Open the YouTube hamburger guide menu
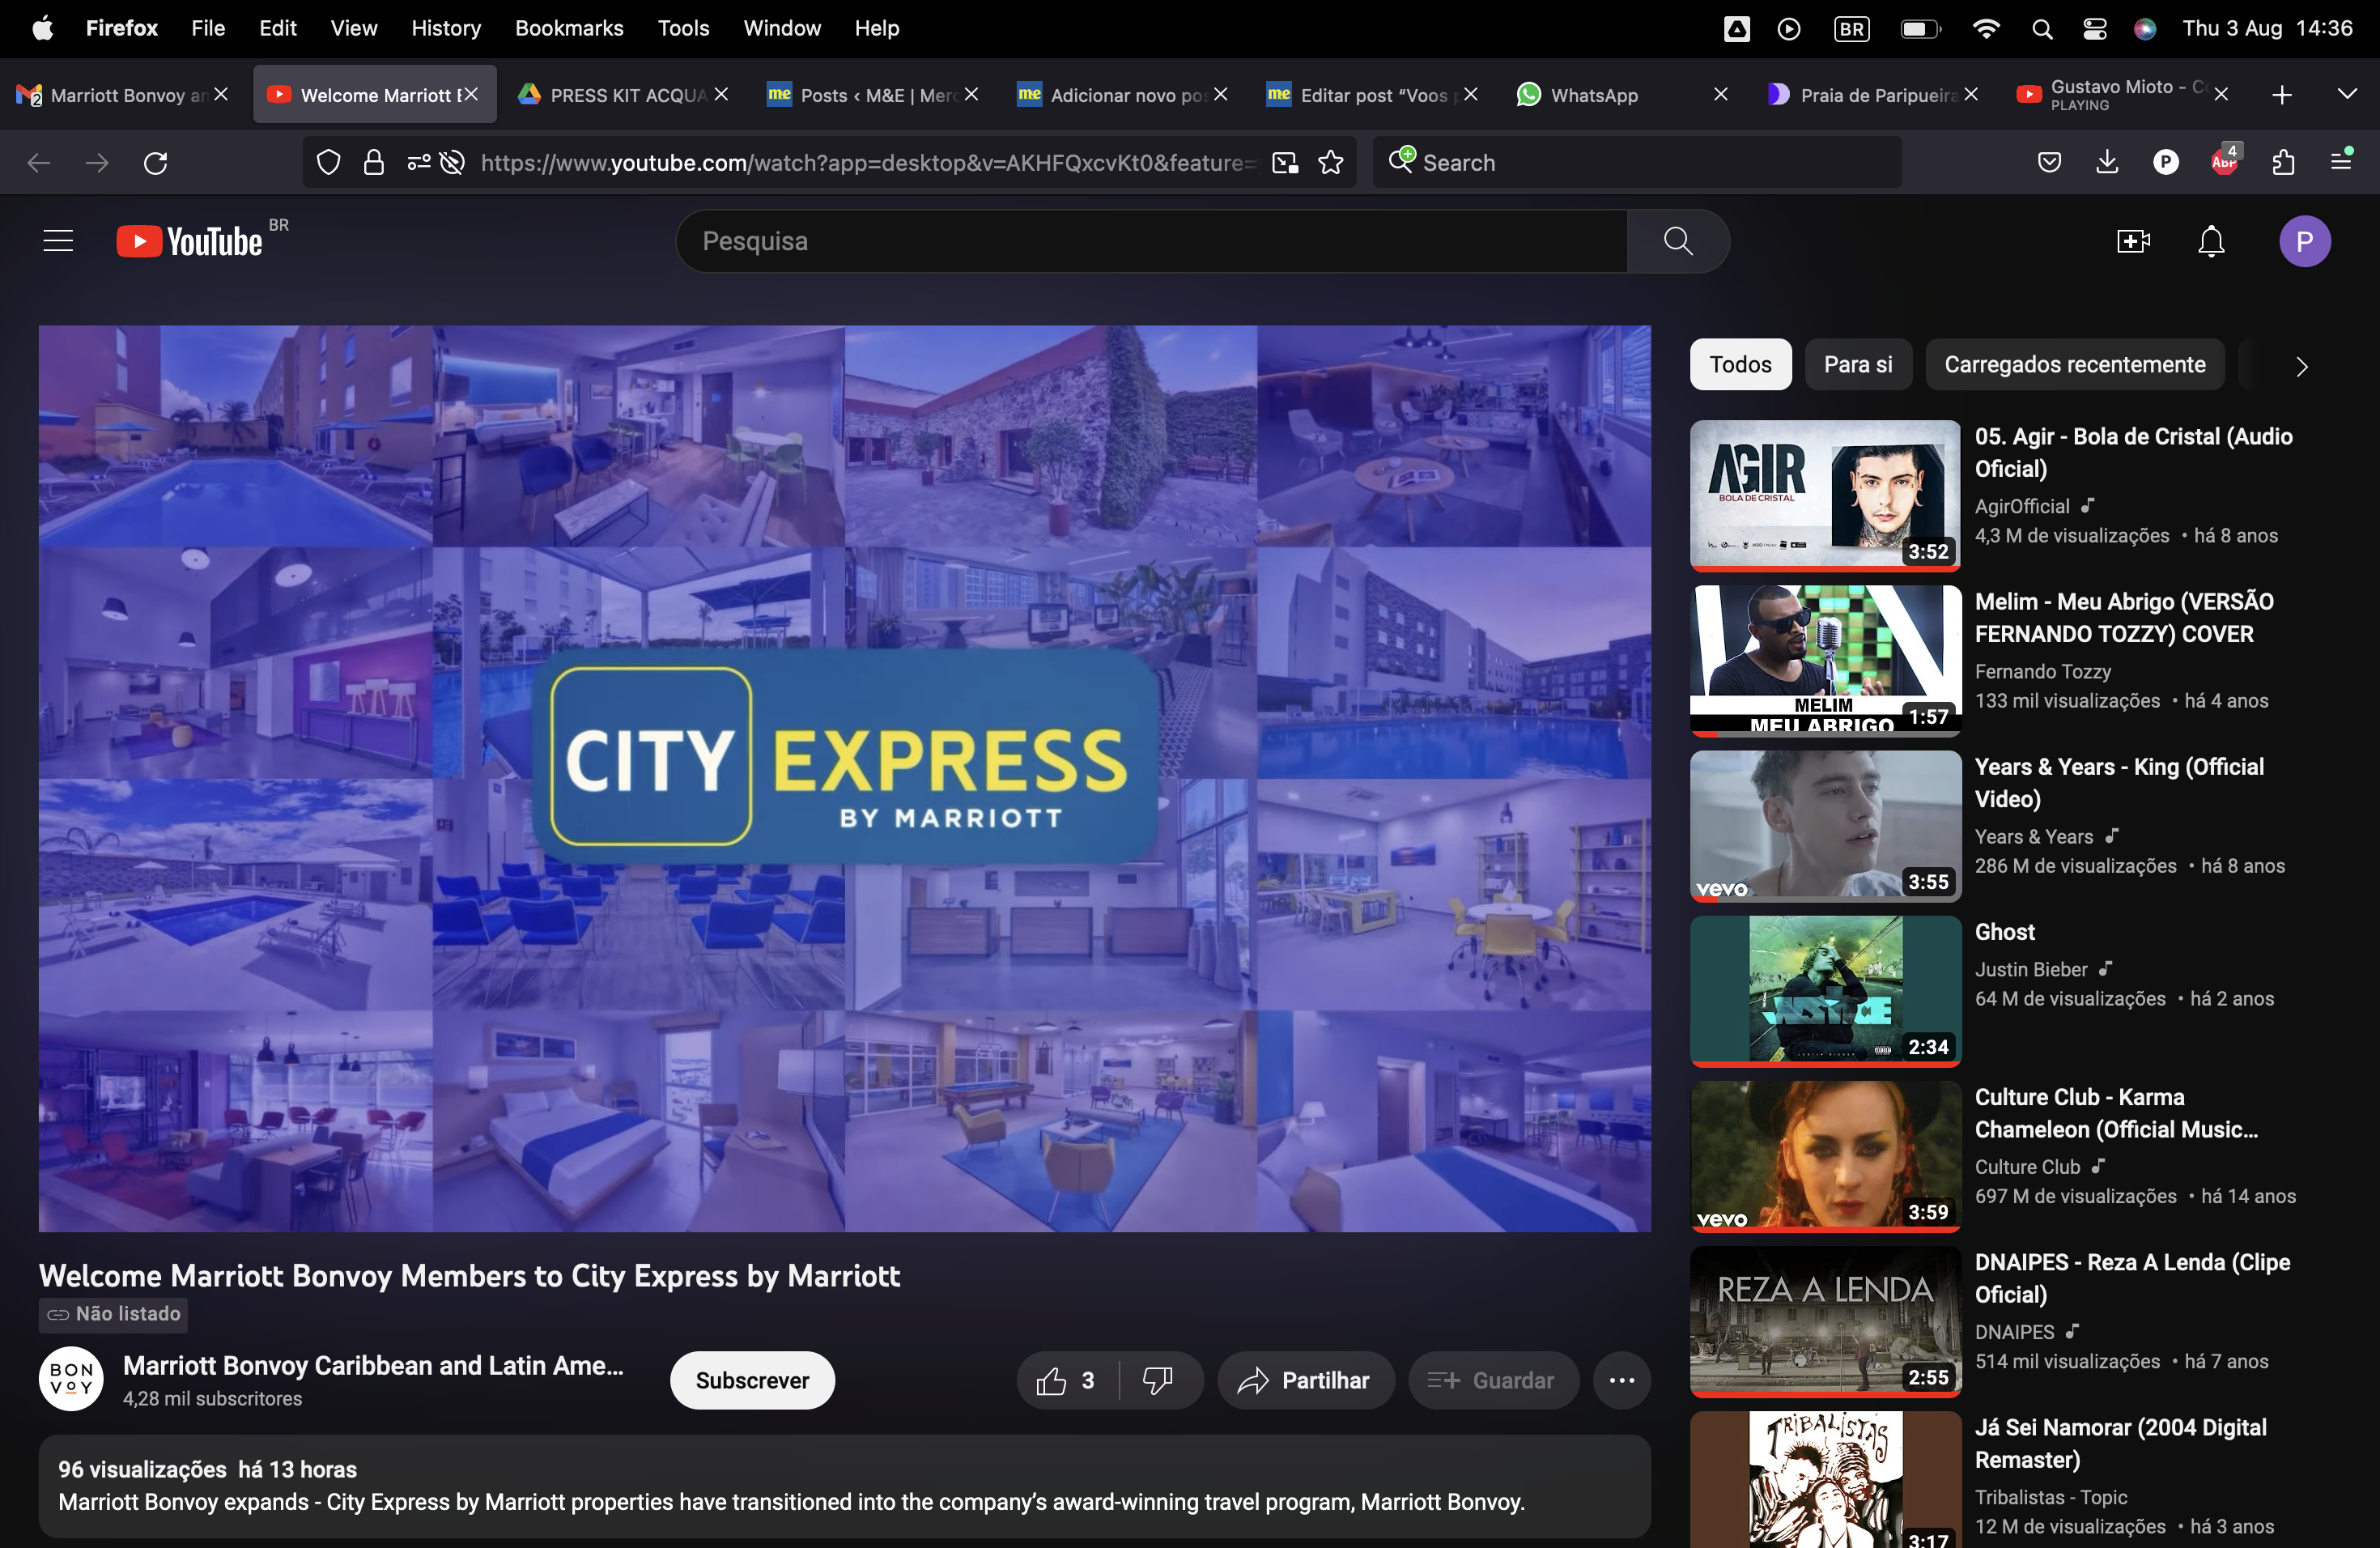The height and width of the screenshot is (1548, 2380). point(58,241)
